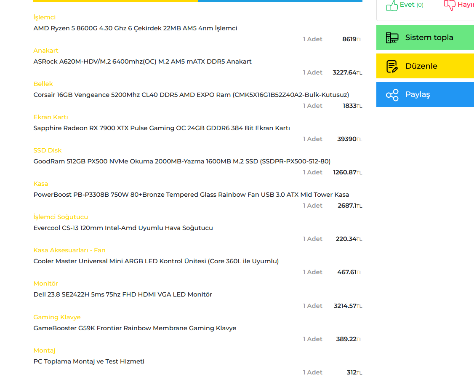474x377 pixels.
Task: Open the Montaj category link
Action: coord(44,350)
